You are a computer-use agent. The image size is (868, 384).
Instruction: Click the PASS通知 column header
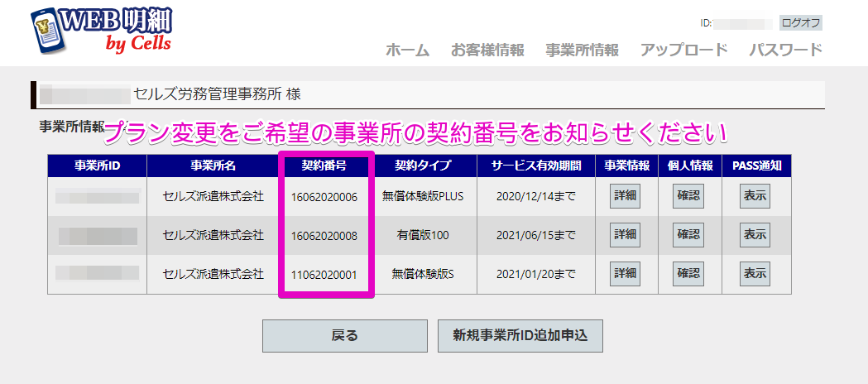click(757, 166)
